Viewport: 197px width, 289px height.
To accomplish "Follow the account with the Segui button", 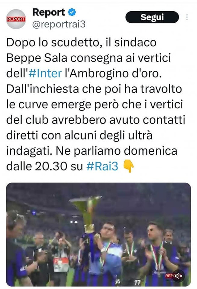I will click(152, 17).
